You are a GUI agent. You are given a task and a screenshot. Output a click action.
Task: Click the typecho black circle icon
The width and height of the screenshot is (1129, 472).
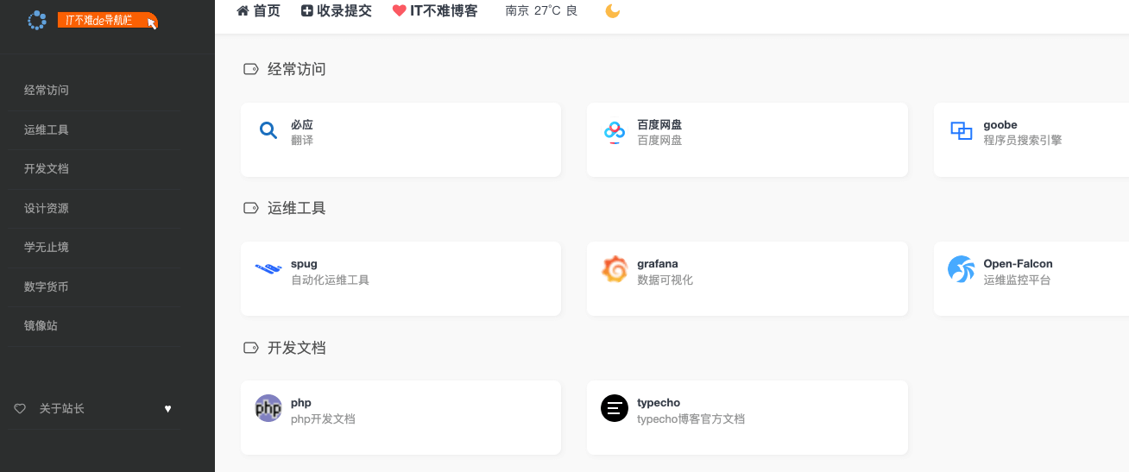(x=615, y=408)
